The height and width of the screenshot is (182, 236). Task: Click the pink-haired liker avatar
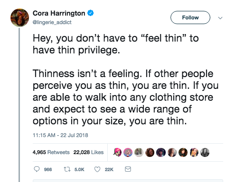117,152
